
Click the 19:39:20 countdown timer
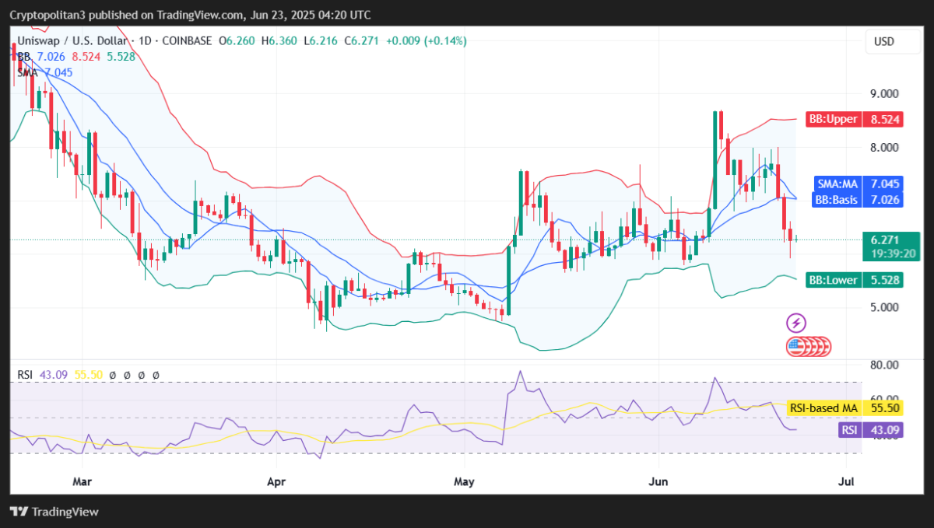[892, 254]
